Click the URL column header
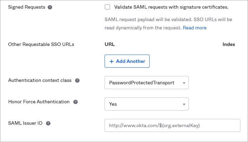 (109, 44)
